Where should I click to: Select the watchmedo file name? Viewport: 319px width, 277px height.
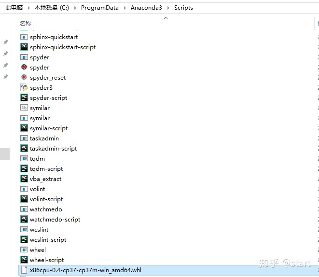(46, 209)
